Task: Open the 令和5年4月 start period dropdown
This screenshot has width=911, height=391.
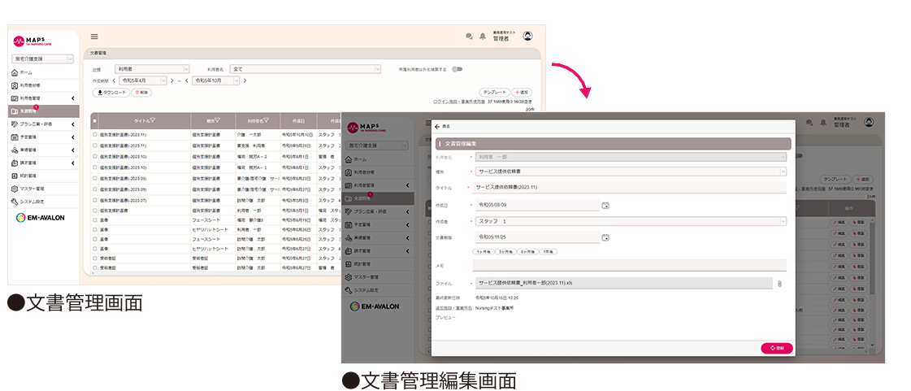Action: point(143,80)
